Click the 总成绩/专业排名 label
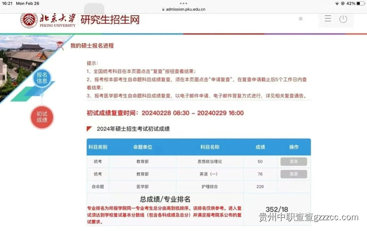The image size is (367, 231). [165, 199]
